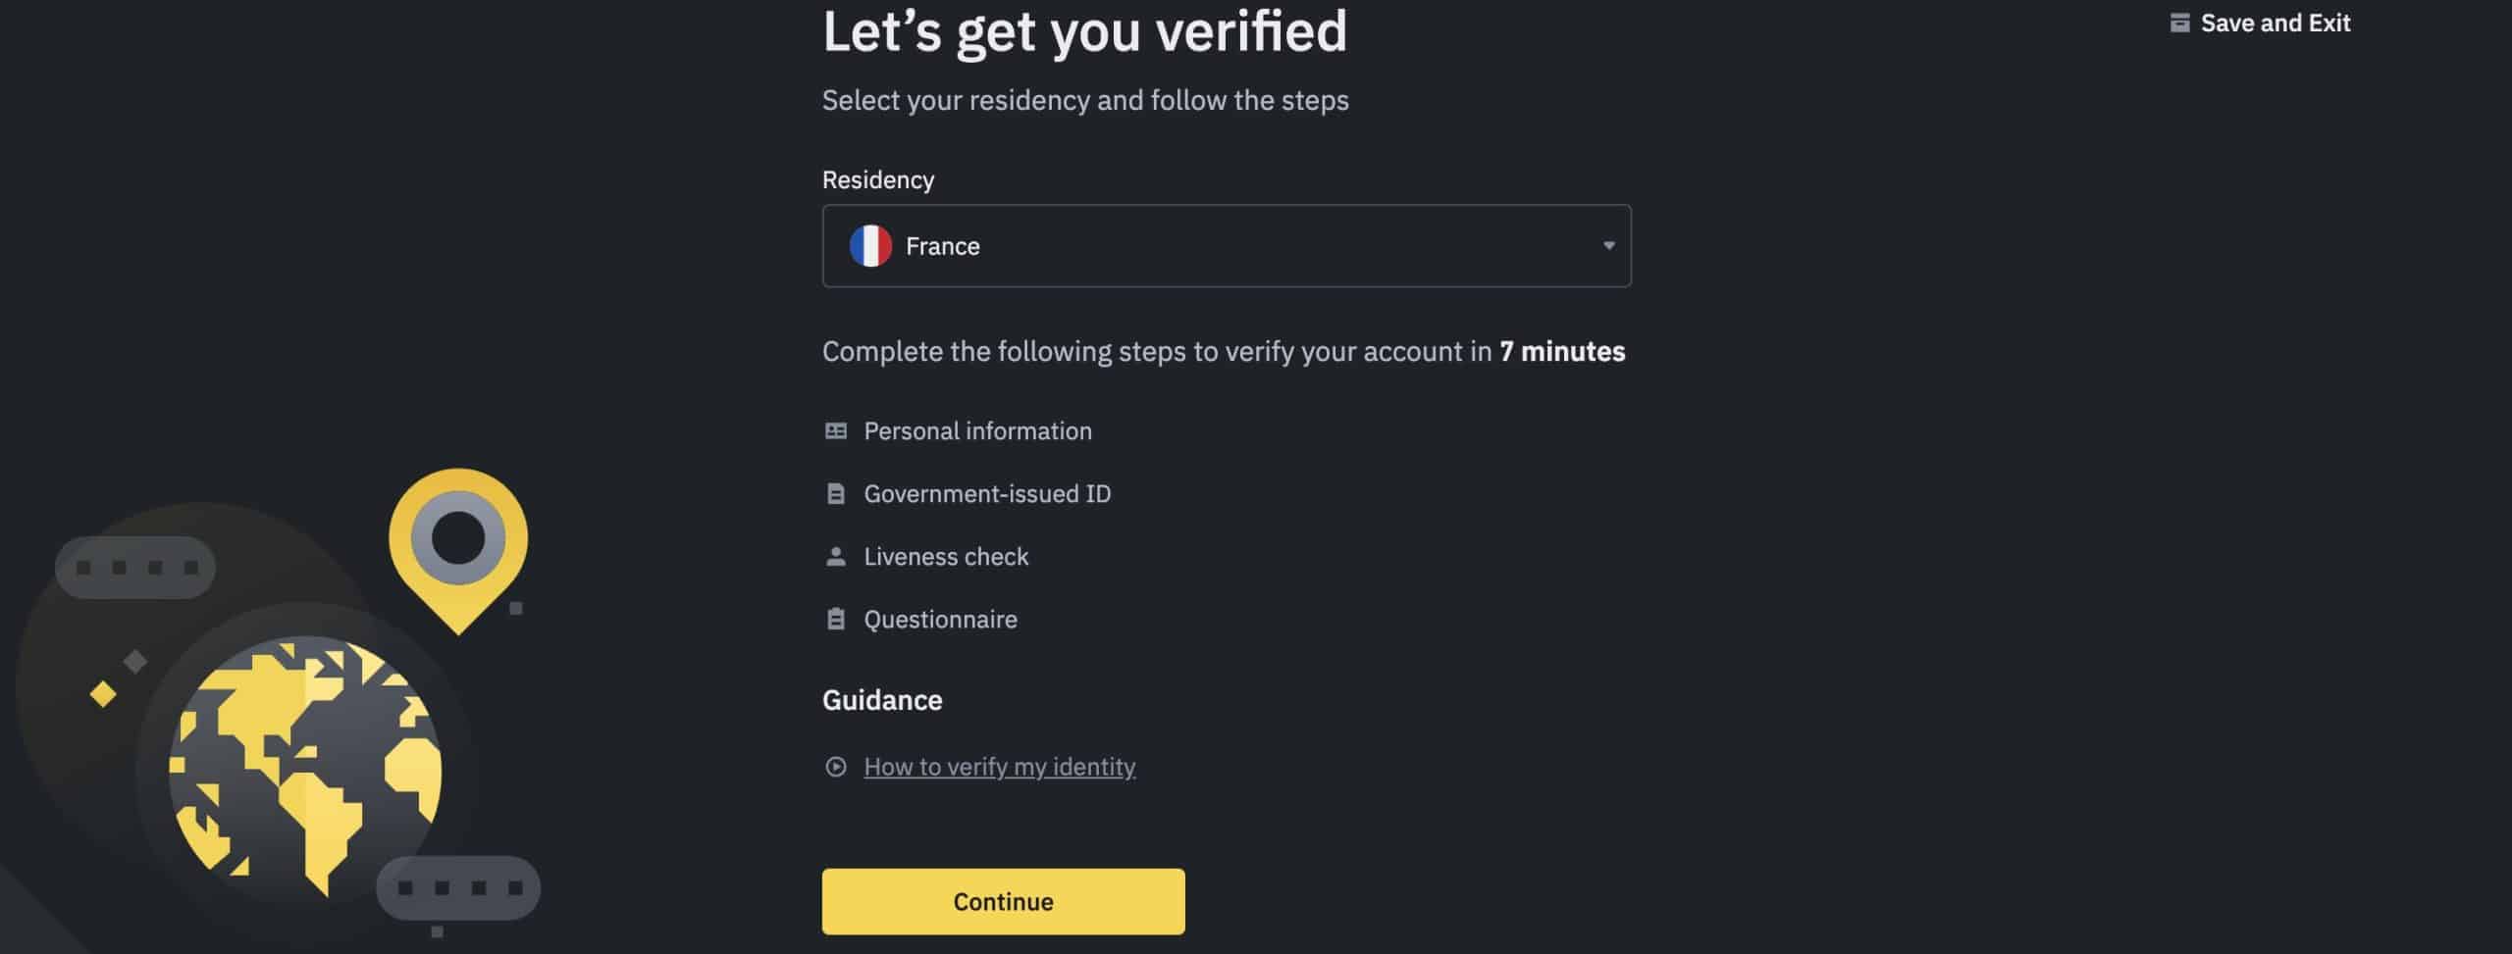Click the Personal information card icon

836,431
